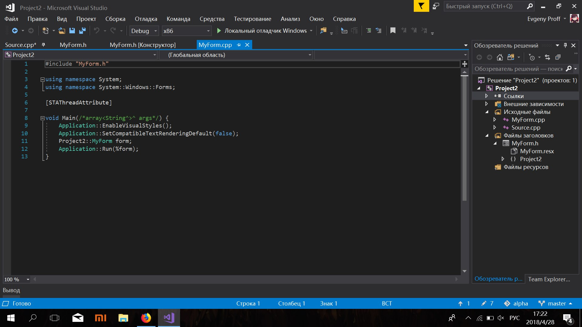Open the Debug configuration dropdown
This screenshot has width=582, height=327.
coord(156,31)
